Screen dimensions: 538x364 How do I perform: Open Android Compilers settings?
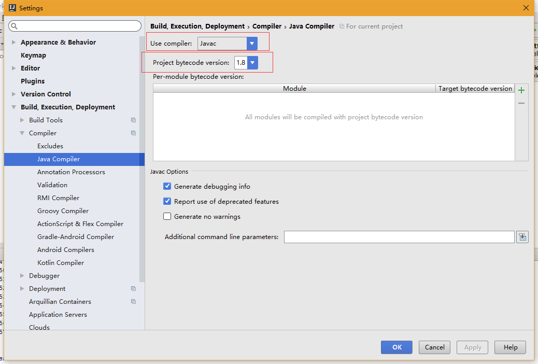(65, 250)
